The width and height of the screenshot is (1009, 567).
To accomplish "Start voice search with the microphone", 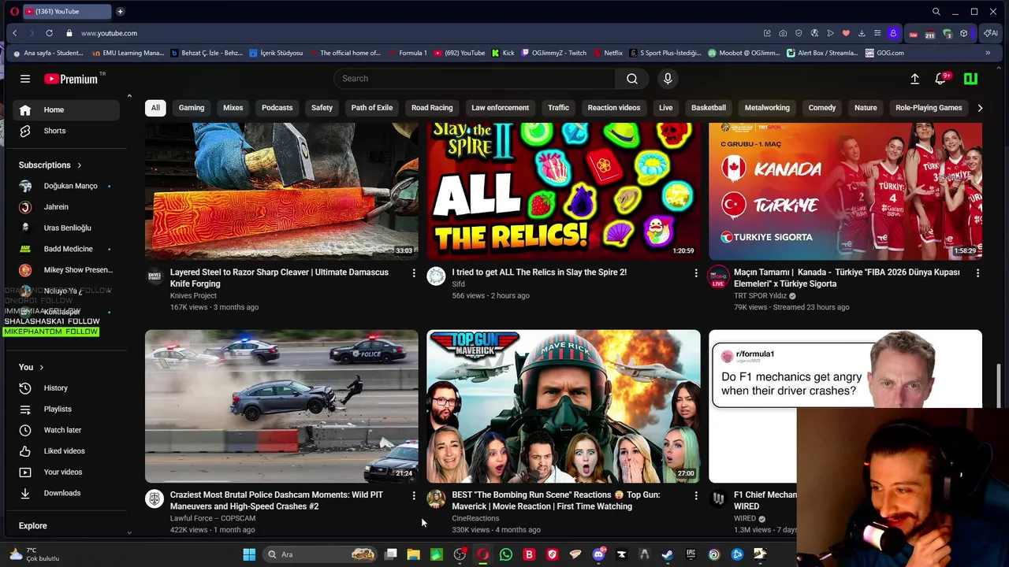I will (668, 79).
